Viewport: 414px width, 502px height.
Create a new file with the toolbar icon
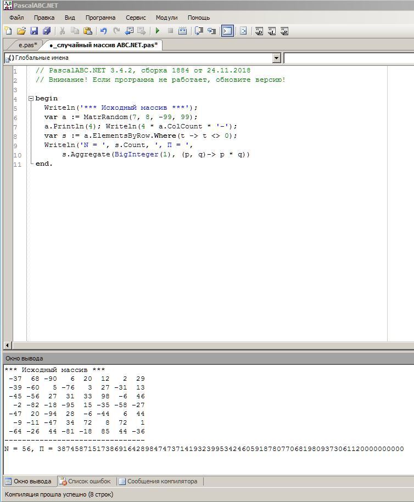8,31
